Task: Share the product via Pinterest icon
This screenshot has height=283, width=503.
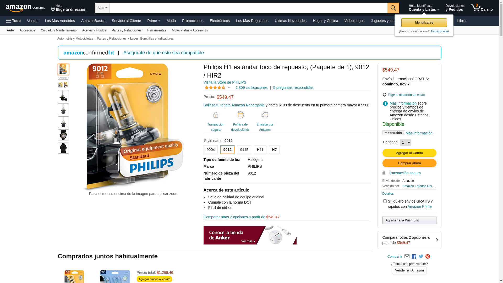Action: tap(428, 257)
